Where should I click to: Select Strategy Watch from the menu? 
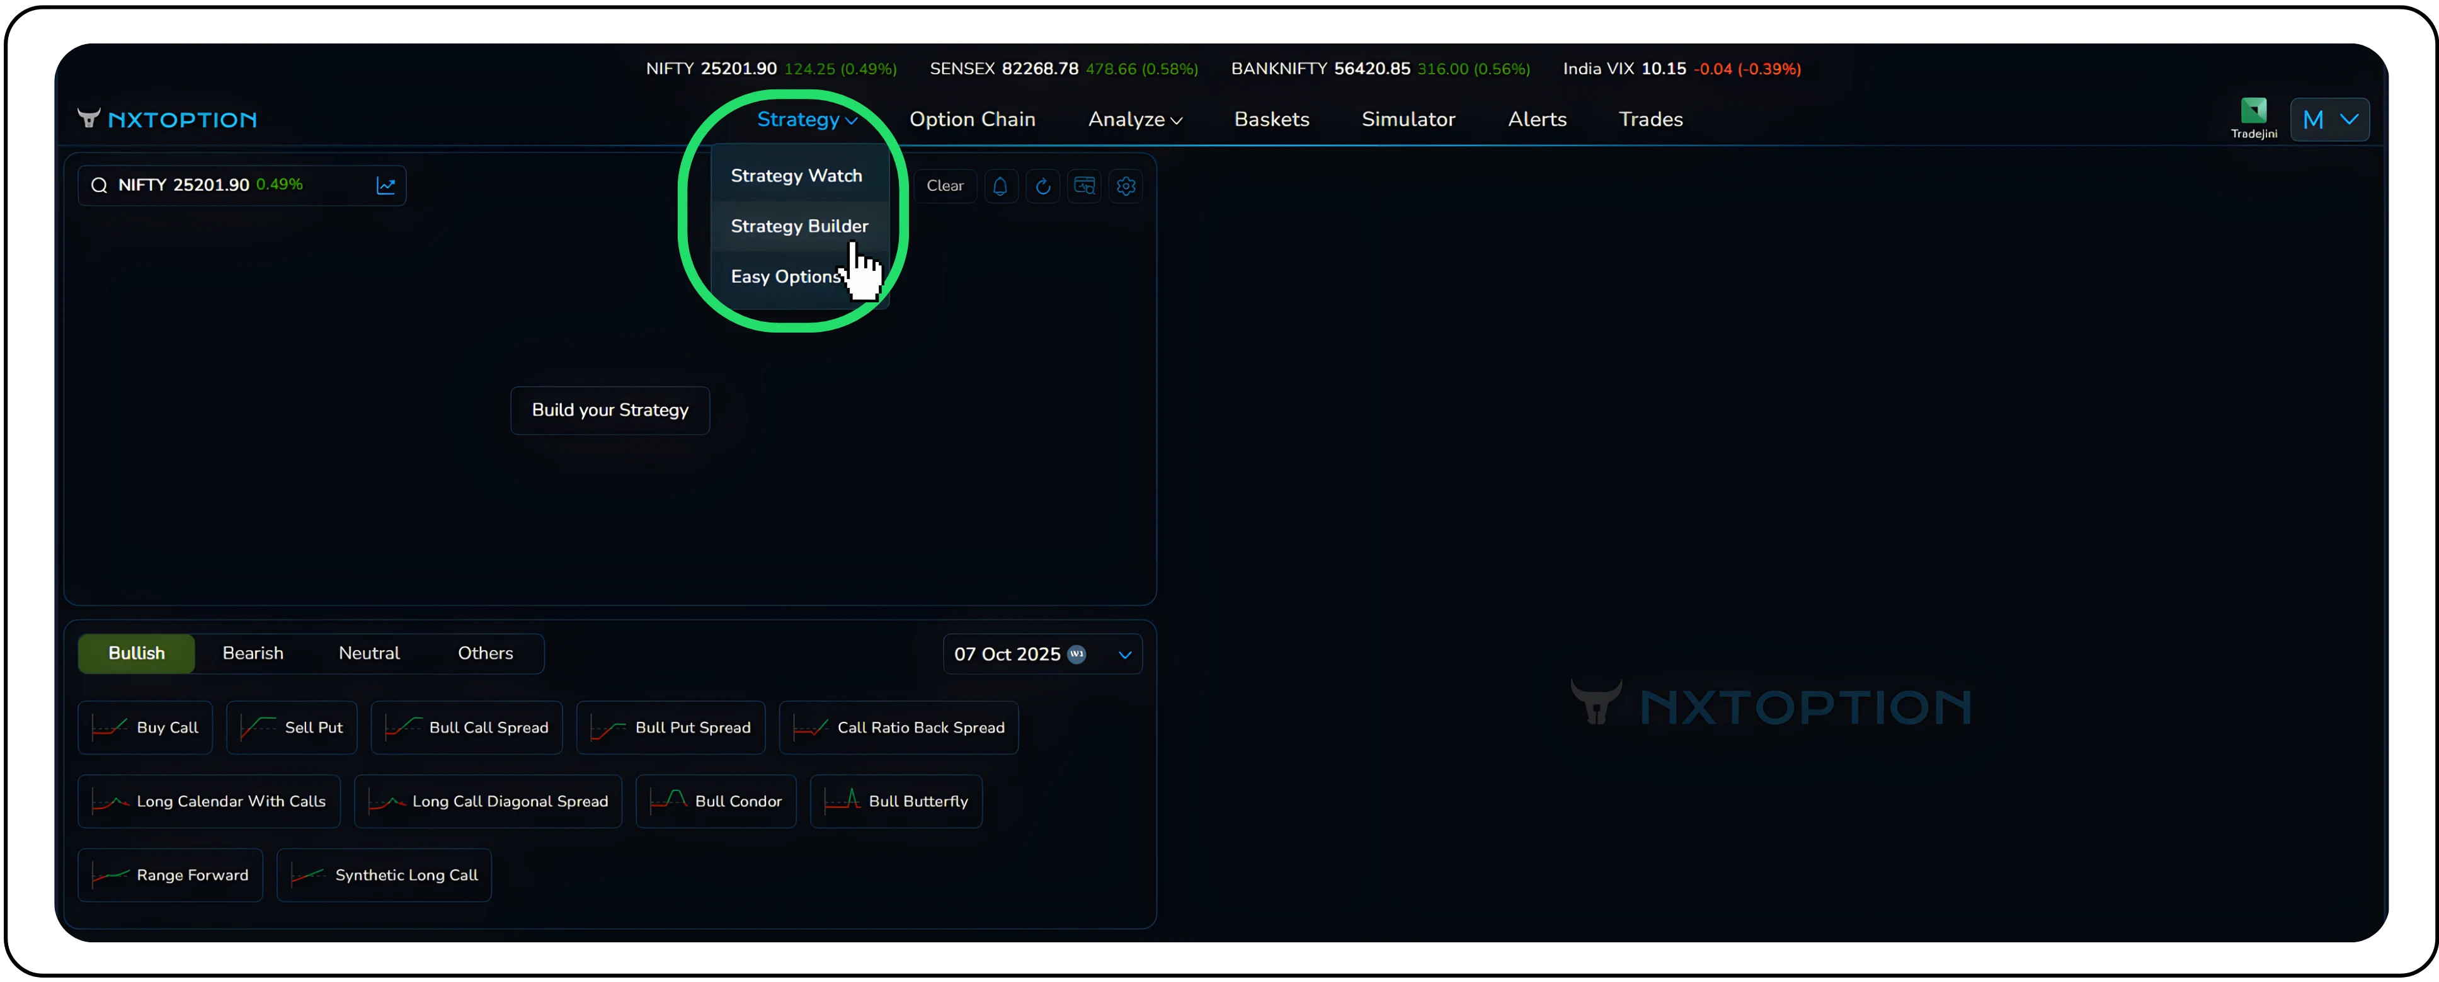click(x=796, y=176)
